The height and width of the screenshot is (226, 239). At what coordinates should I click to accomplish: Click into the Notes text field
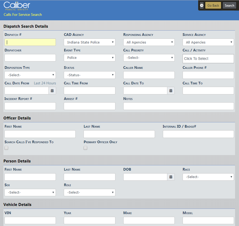point(178,106)
